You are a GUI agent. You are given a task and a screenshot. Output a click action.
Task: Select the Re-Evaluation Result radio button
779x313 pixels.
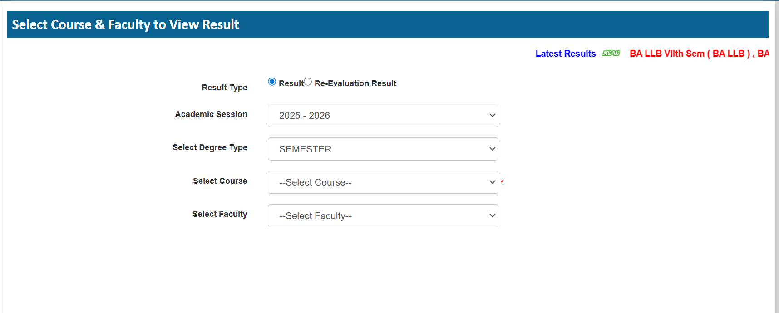(x=308, y=82)
